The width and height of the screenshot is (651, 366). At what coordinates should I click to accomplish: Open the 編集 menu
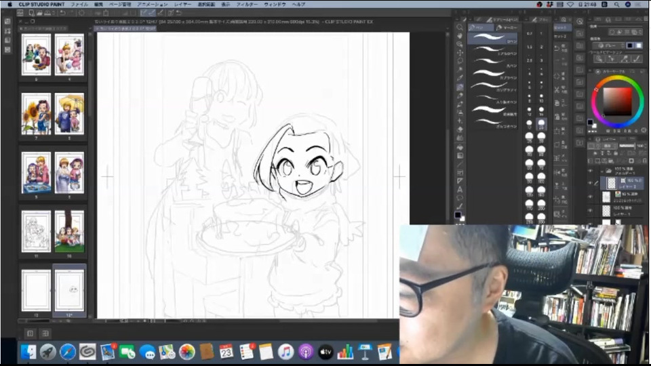(x=98, y=4)
